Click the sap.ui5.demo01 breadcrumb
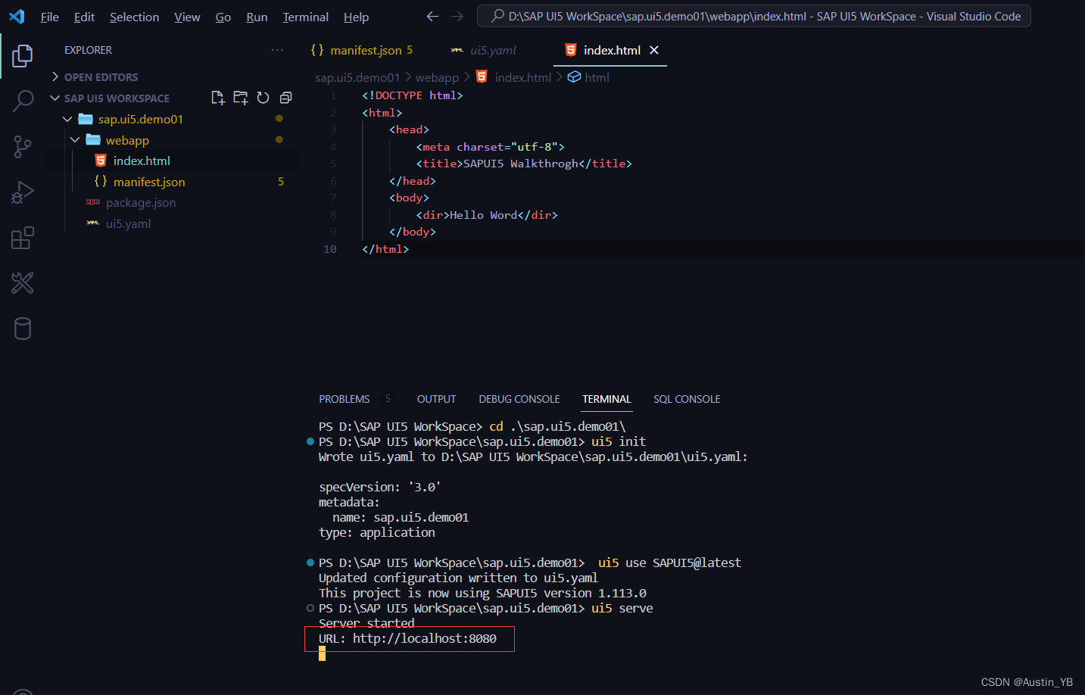Image resolution: width=1085 pixels, height=695 pixels. pyautogui.click(x=357, y=77)
